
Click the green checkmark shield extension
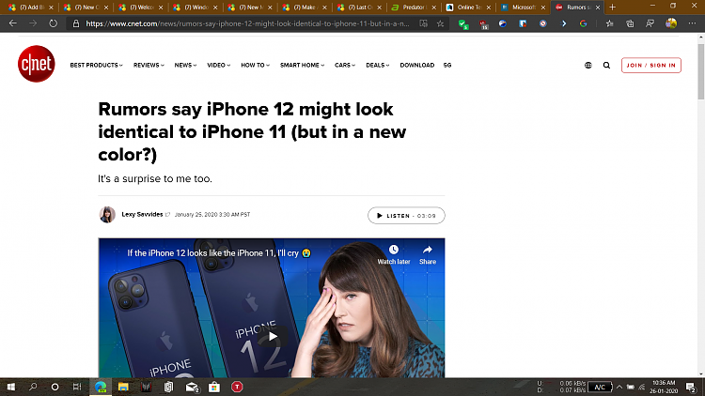(x=463, y=23)
